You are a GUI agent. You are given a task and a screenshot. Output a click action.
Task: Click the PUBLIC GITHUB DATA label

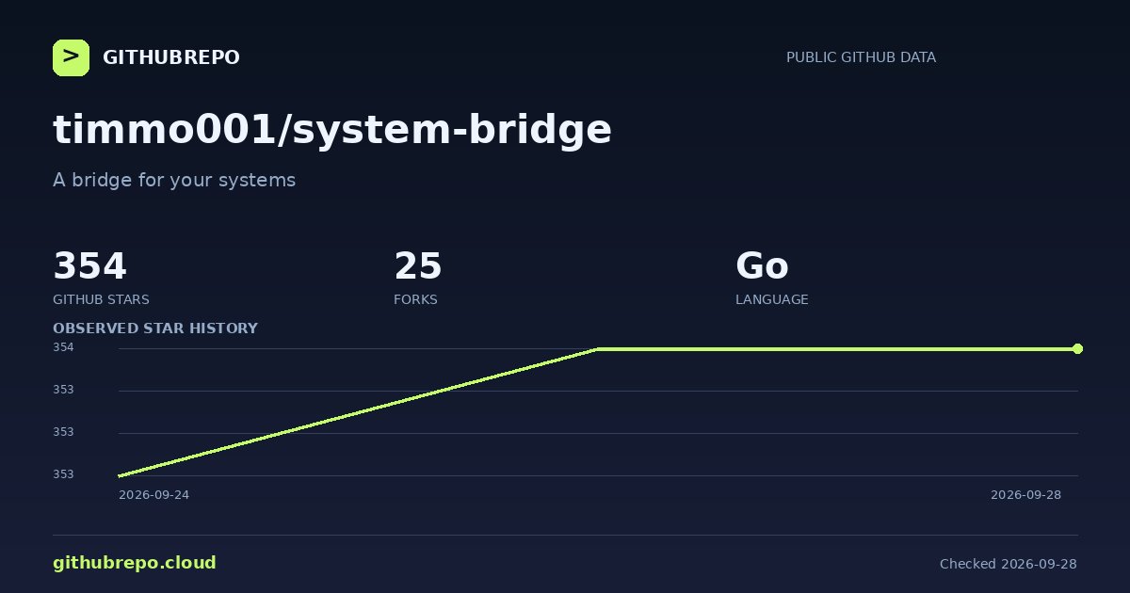(x=861, y=57)
